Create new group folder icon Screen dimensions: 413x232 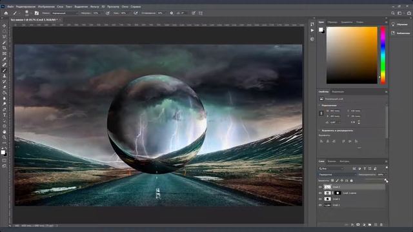(x=370, y=225)
